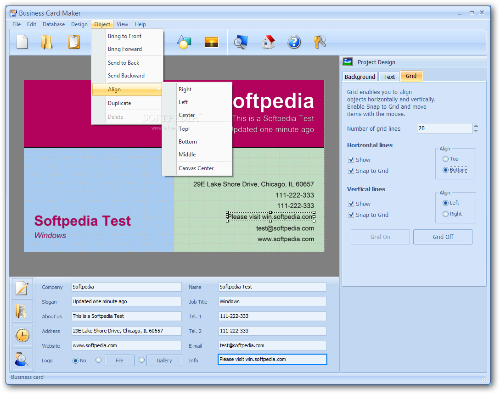Open the Help menu

point(140,24)
